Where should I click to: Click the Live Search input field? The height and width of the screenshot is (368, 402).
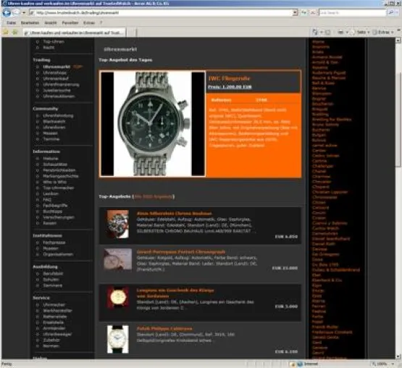(353, 12)
